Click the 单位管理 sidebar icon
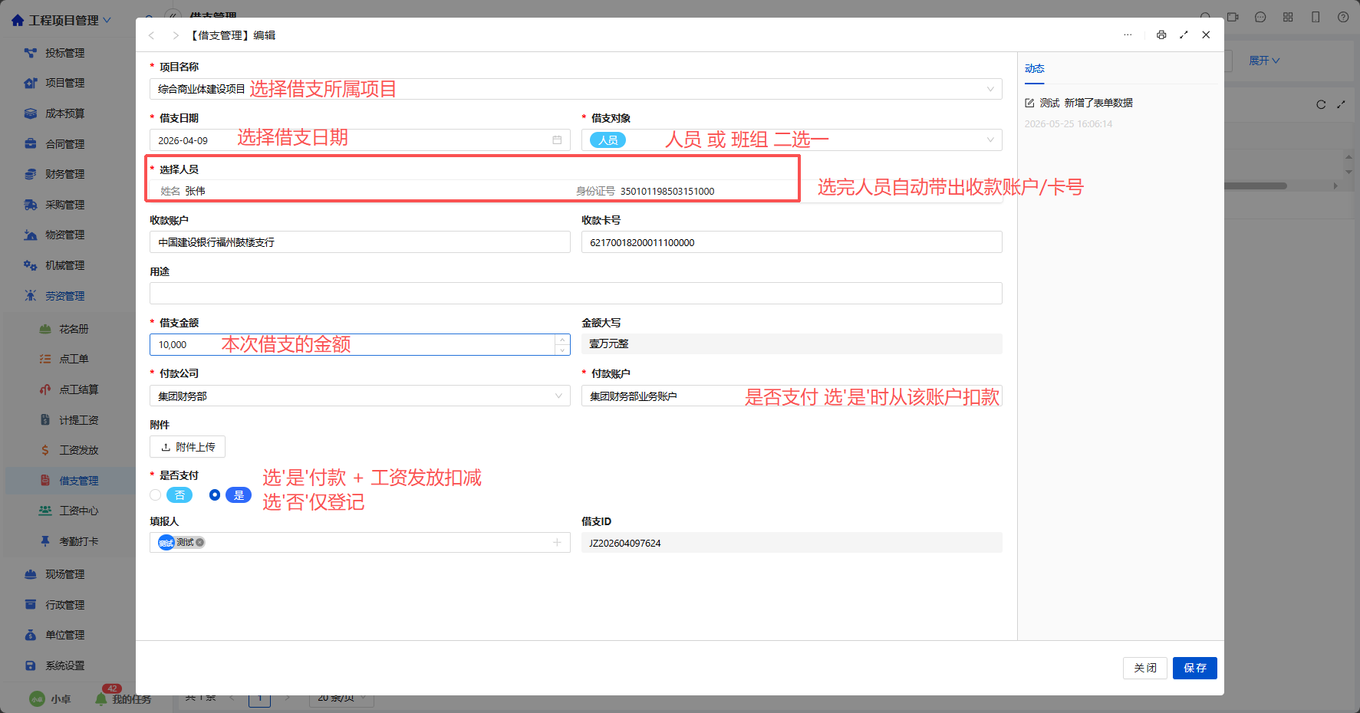1360x713 pixels. tap(31, 635)
